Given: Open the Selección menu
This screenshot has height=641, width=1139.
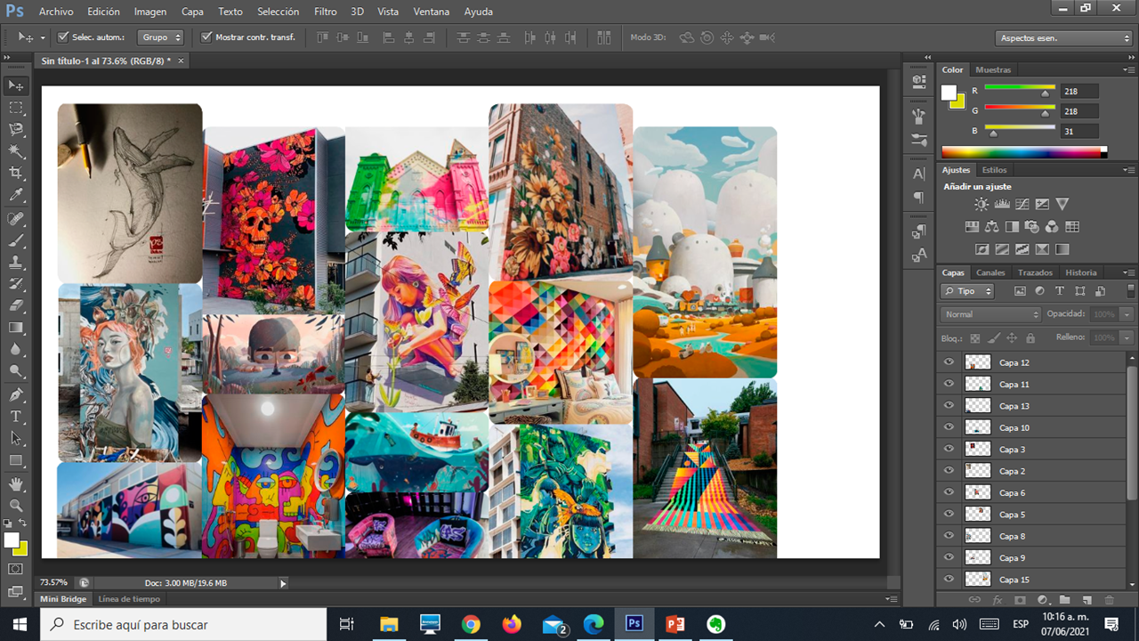Looking at the screenshot, I should pos(278,12).
